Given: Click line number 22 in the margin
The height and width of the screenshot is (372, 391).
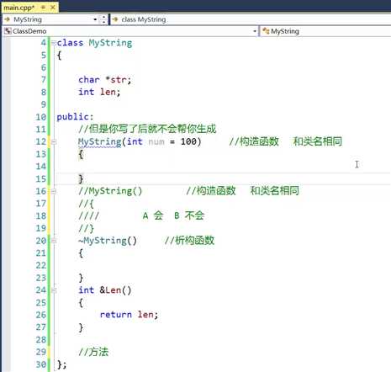Looking at the screenshot, I should click(x=41, y=265).
